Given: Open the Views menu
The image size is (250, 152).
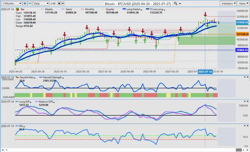Looking at the screenshot, I should tap(243, 3).
